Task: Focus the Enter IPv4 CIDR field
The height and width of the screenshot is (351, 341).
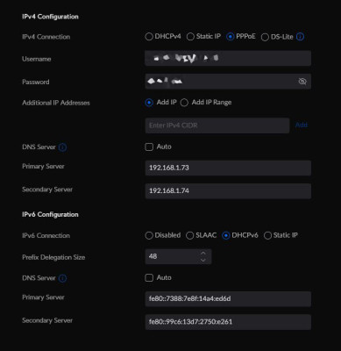Action: [217, 125]
